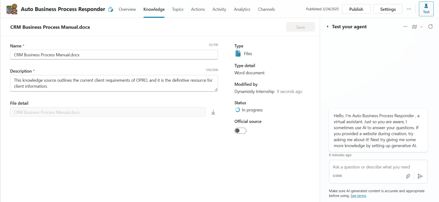This screenshot has height=202, width=439.
Task: Toggle the Test pane button
Action: pos(426,9)
